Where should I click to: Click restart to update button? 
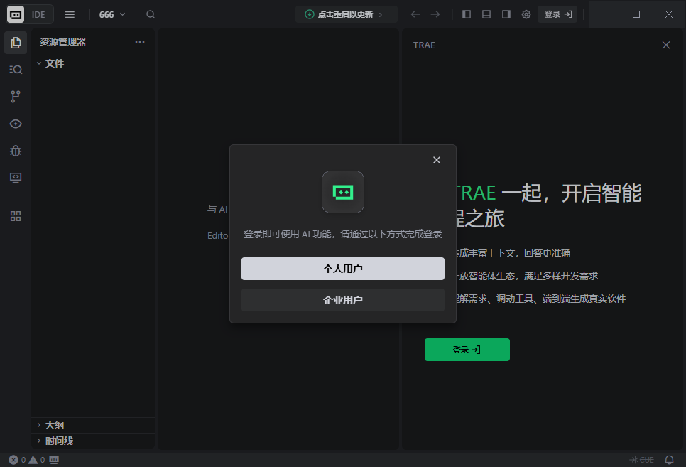346,14
